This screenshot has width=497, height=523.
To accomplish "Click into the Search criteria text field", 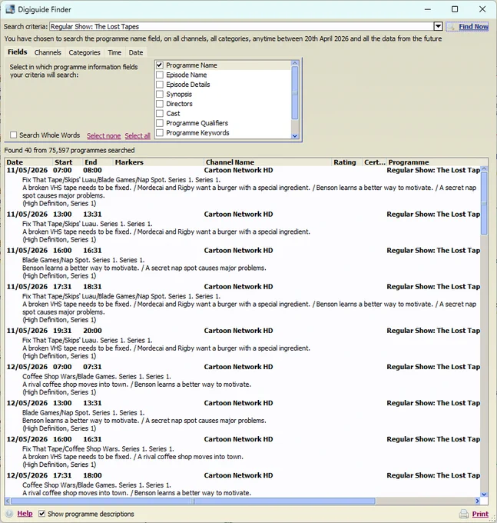I will point(241,26).
